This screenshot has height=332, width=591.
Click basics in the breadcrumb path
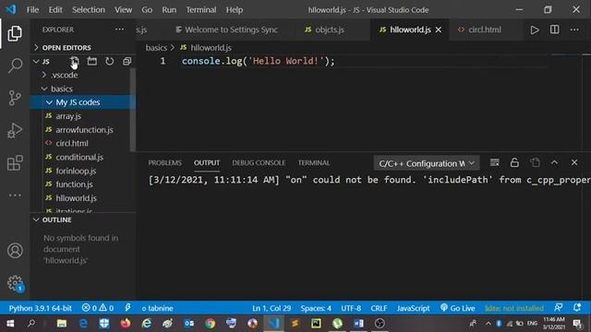click(156, 48)
